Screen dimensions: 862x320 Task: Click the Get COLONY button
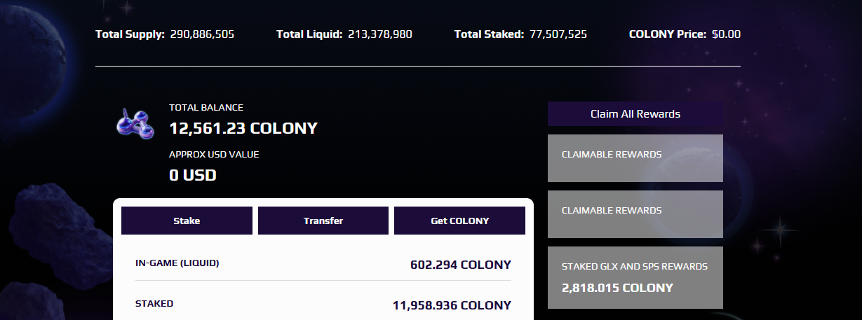tap(459, 221)
